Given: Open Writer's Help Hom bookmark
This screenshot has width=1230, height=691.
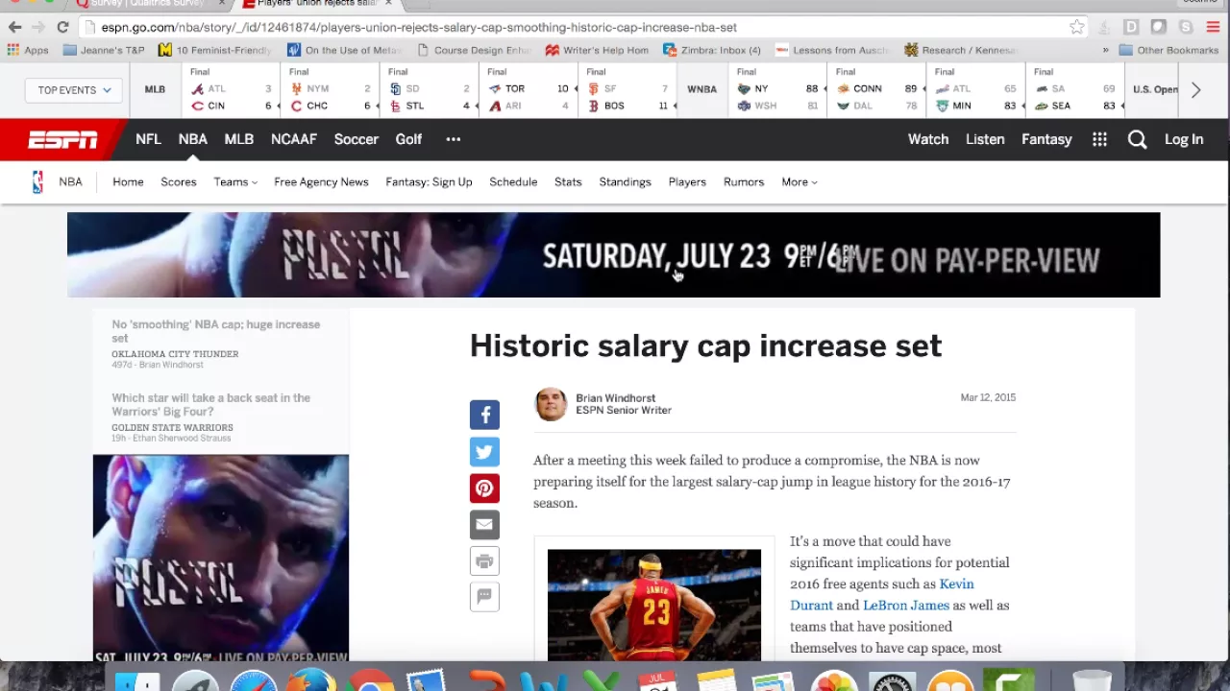Looking at the screenshot, I should pos(597,50).
